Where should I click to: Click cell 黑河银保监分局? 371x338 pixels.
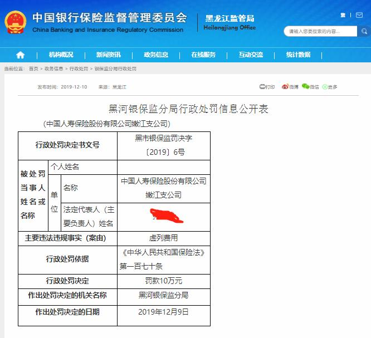point(164,297)
